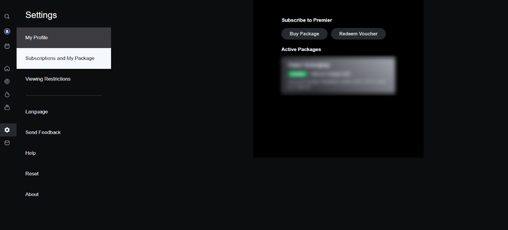Open Send Feedback option

pos(64,133)
